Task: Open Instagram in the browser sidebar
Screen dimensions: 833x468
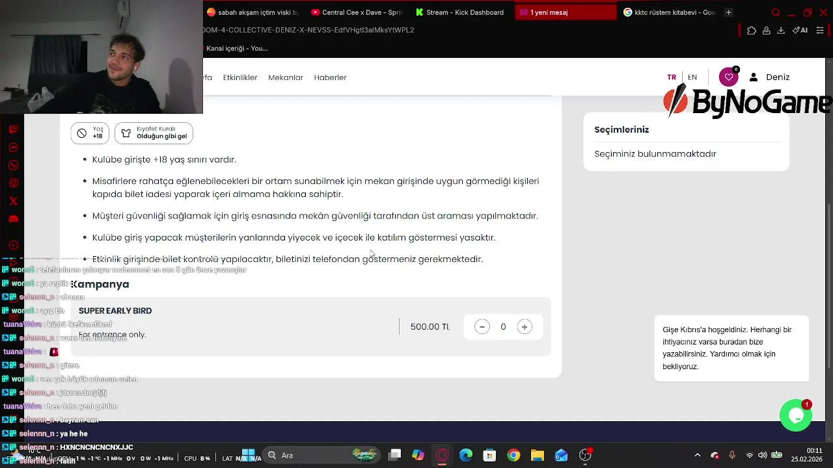Action: pos(13,183)
